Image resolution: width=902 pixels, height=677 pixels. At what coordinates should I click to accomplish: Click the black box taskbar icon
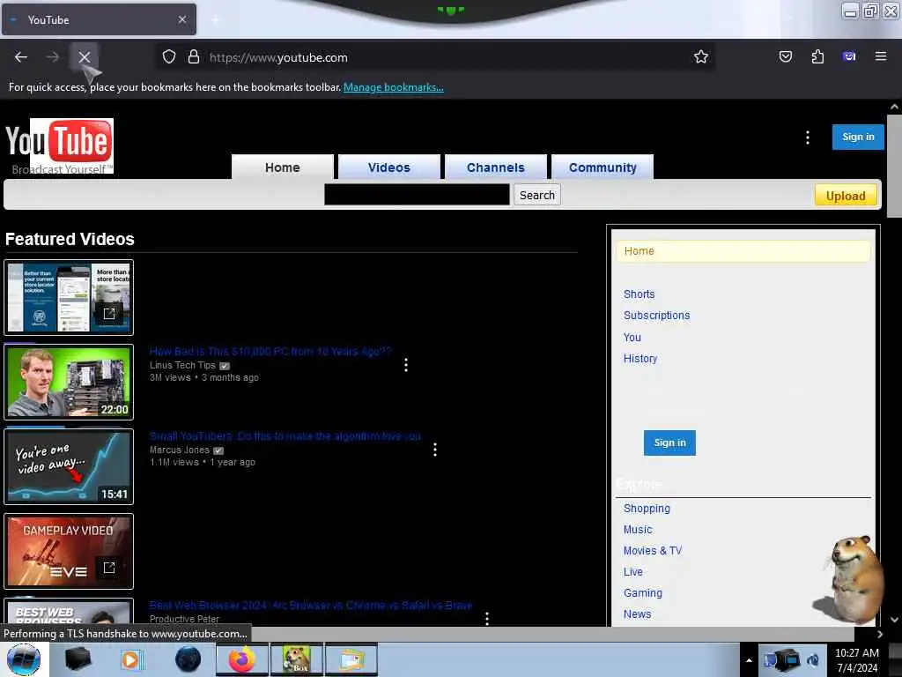click(78, 659)
